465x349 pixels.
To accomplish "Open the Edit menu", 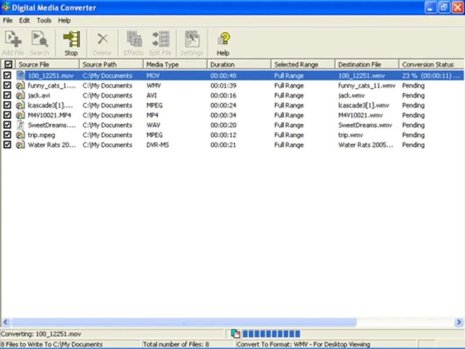I will coord(24,20).
